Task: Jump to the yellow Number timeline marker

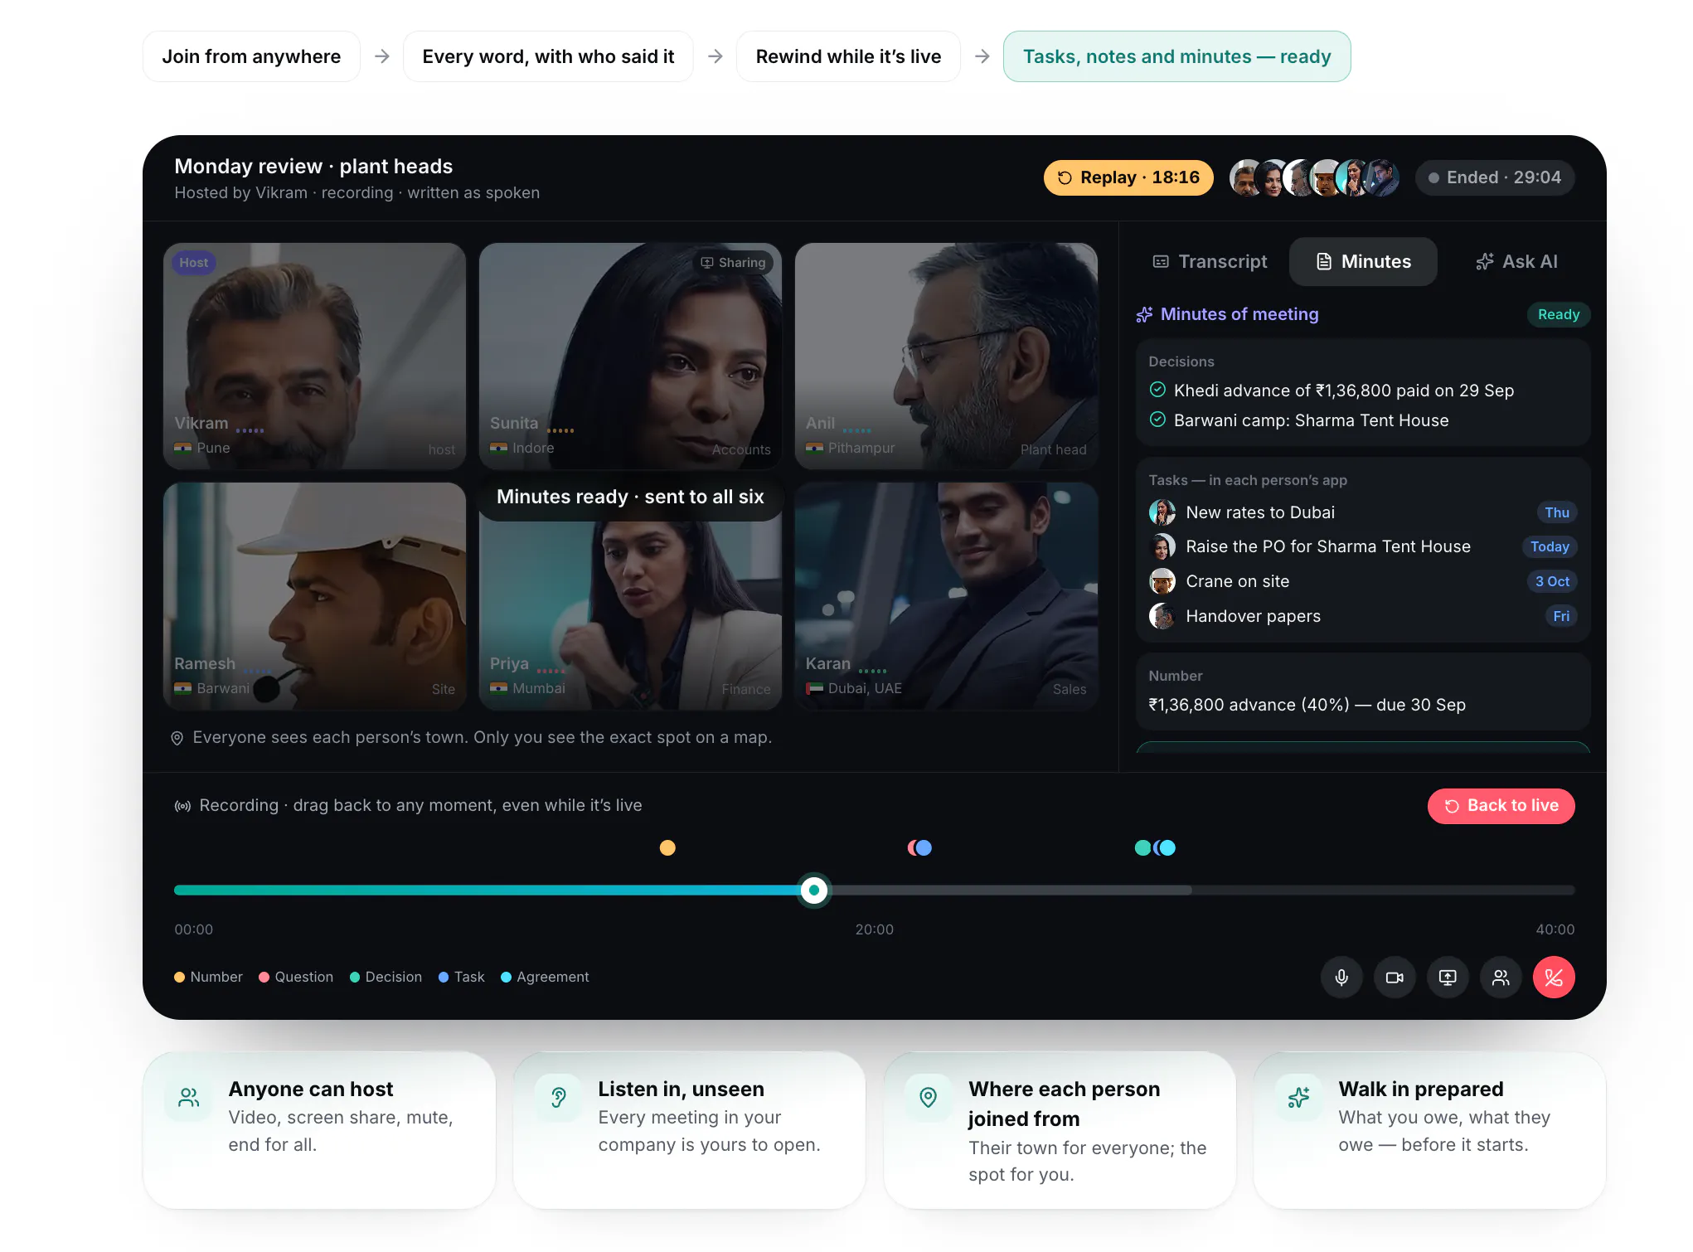Action: (x=667, y=847)
